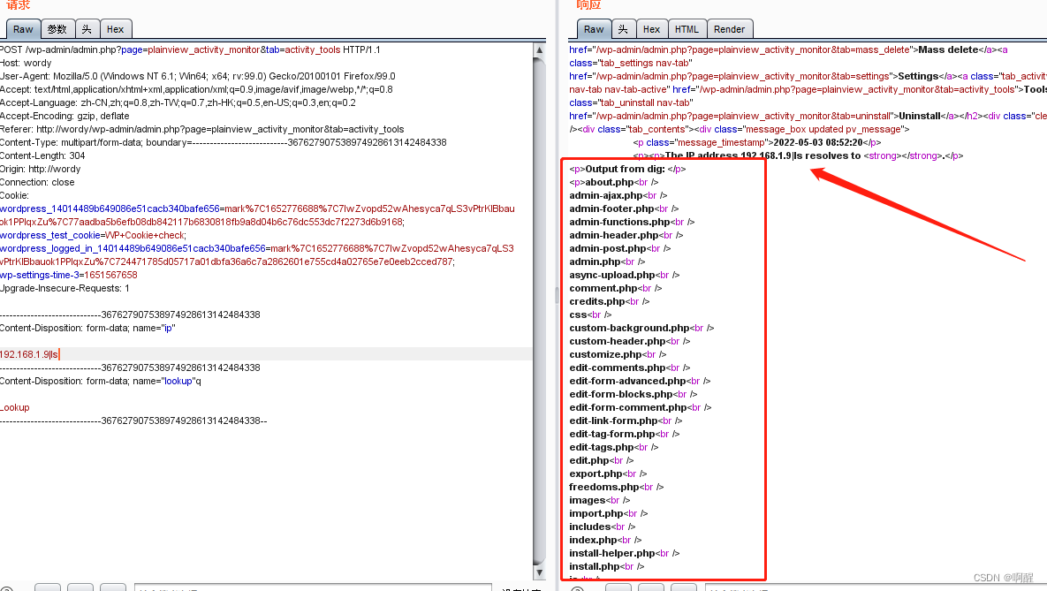
Task: Click async-upload.php in the response
Action: pos(612,275)
